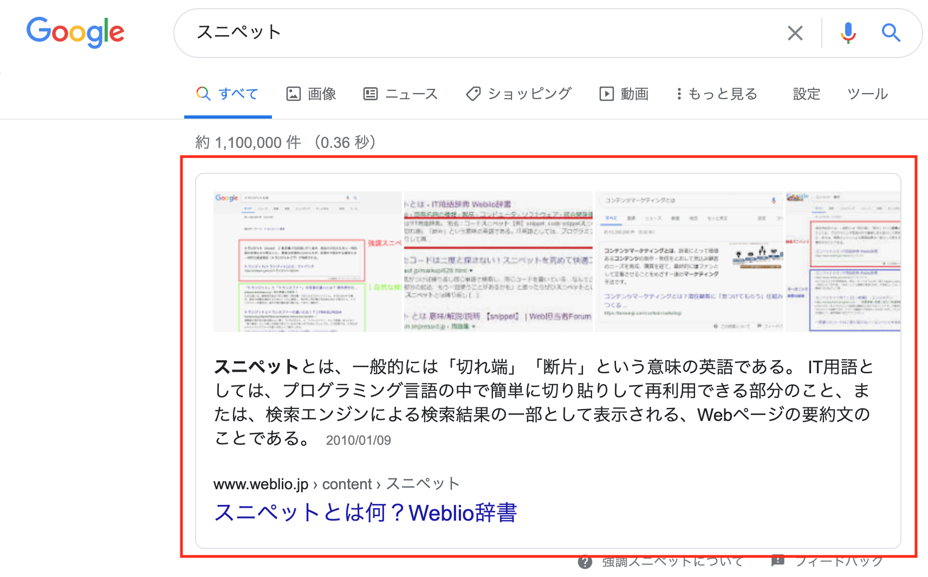Screen dimensions: 928x577
Task: Open second thumbnail showing Weblio辞書 text
Action: pyautogui.click(x=498, y=262)
